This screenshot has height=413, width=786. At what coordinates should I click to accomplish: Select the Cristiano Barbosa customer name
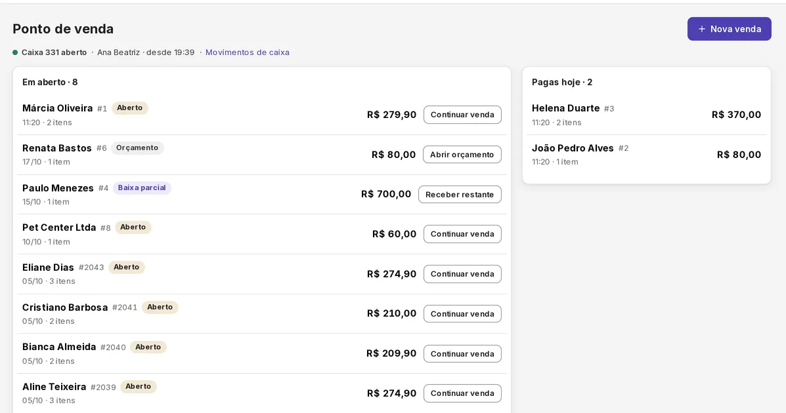(x=64, y=307)
